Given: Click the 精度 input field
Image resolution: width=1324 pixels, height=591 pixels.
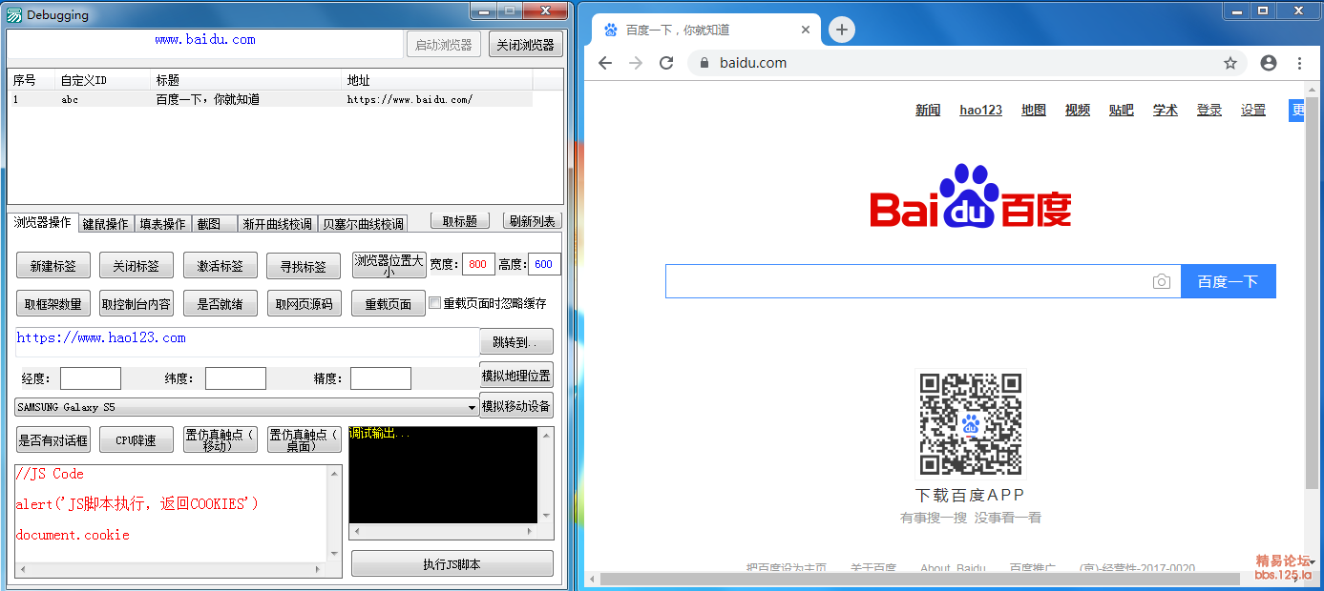Looking at the screenshot, I should pyautogui.click(x=381, y=378).
